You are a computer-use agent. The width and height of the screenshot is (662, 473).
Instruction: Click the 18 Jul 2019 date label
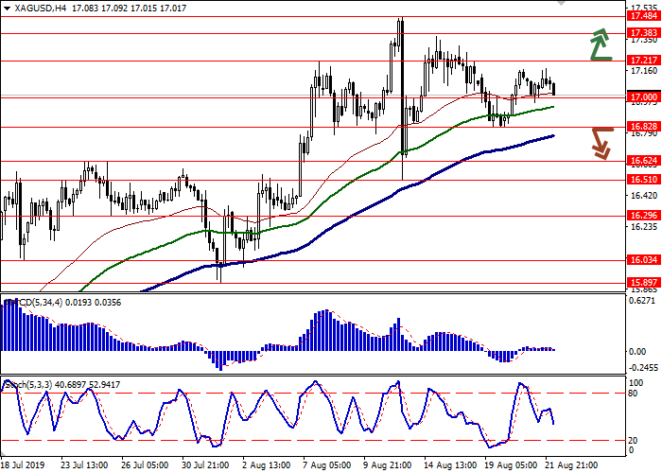(24, 465)
